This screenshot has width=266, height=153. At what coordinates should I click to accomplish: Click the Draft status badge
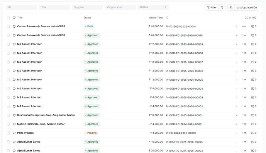coord(89,27)
